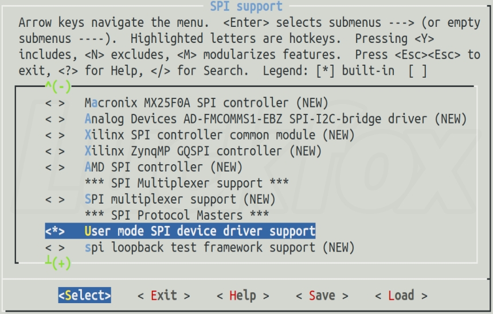Viewport: 493px width, 314px height.
Task: Click the Load button
Action: (x=401, y=296)
